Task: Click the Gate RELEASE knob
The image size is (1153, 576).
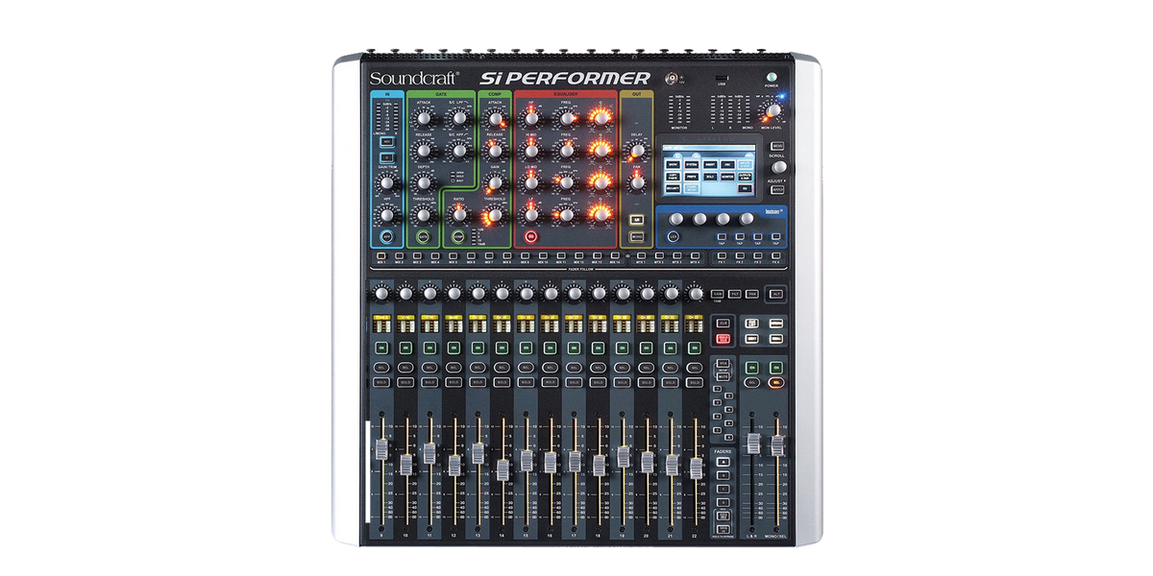Action: pos(424,151)
